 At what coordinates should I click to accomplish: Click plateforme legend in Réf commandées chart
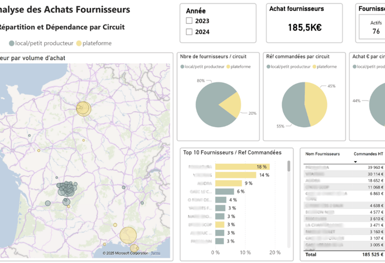325,67
